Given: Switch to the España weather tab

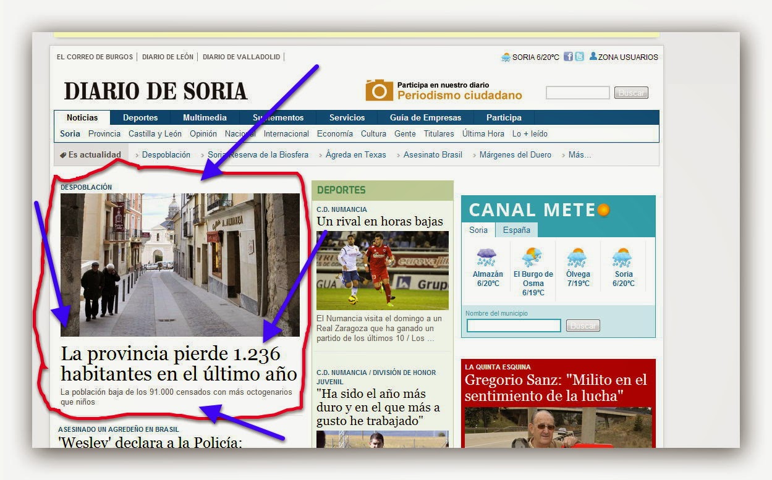Looking at the screenshot, I should click(516, 230).
